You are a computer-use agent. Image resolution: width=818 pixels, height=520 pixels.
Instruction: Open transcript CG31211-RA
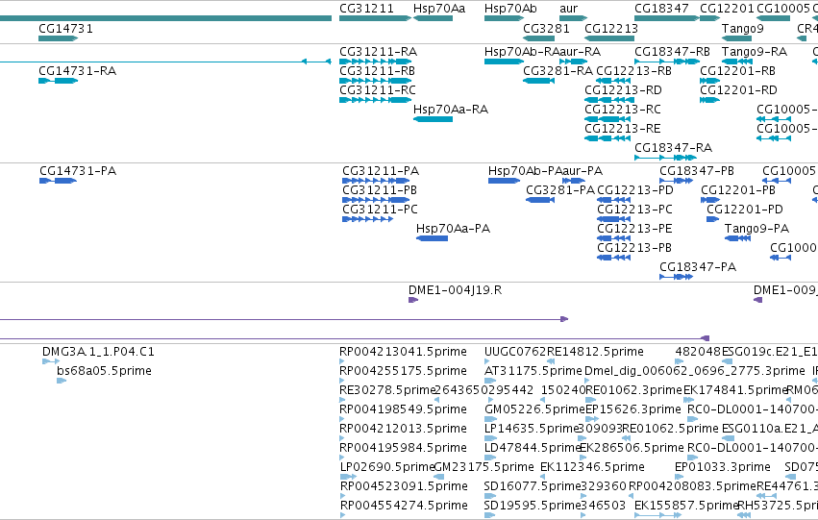[375, 62]
